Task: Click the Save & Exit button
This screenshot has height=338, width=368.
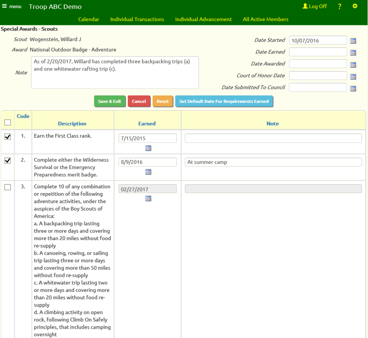Action: pos(110,101)
